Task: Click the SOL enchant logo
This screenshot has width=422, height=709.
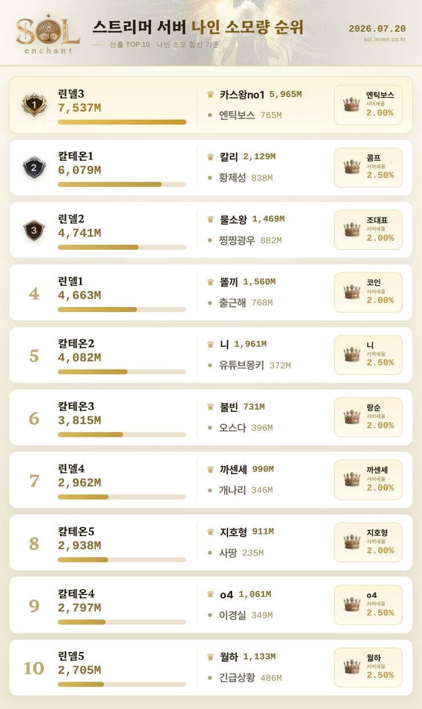Action: tap(48, 34)
